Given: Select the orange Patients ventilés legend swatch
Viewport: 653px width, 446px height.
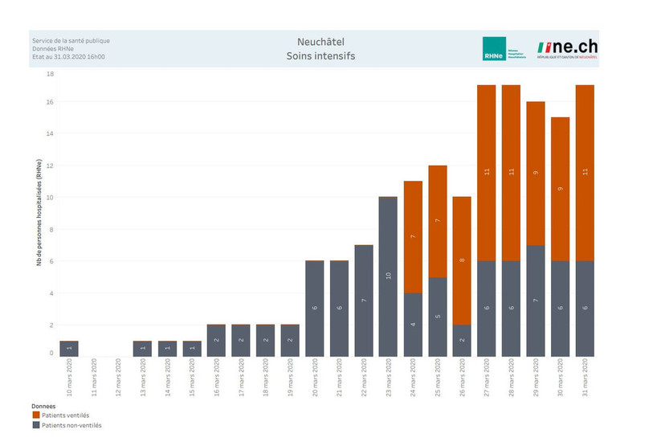Looking at the screenshot, I should pos(36,415).
